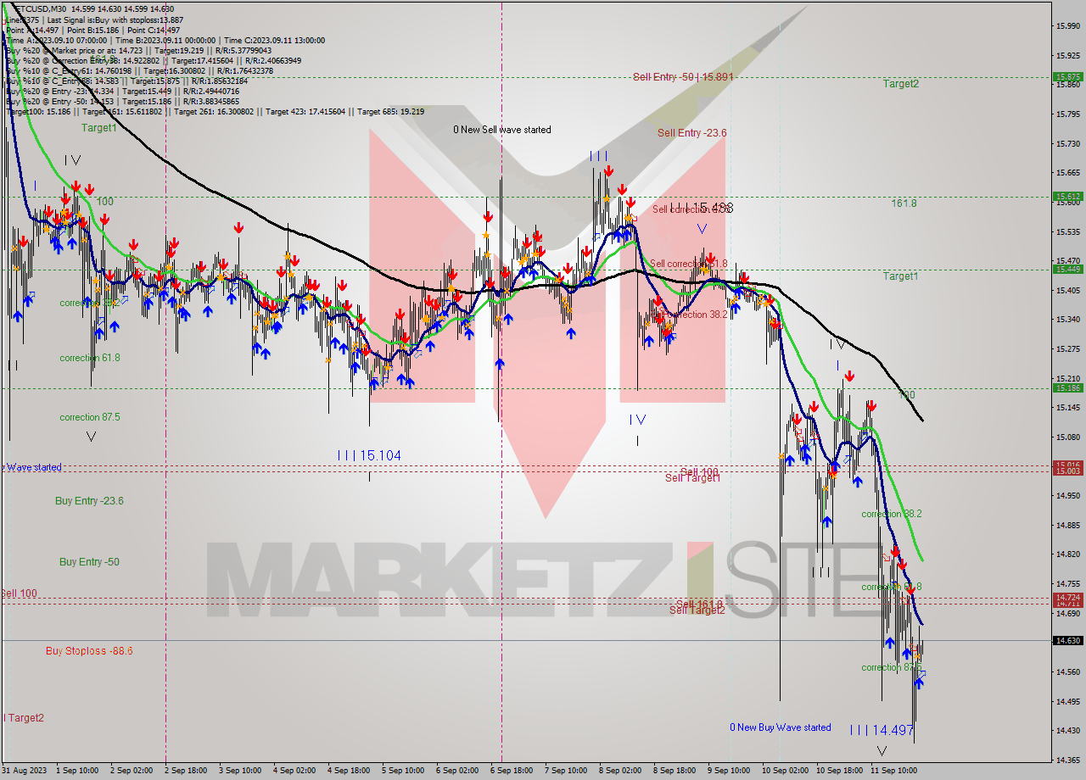Click the 'Buy Stoploss -88.6' label
1086x780 pixels.
click(x=89, y=651)
